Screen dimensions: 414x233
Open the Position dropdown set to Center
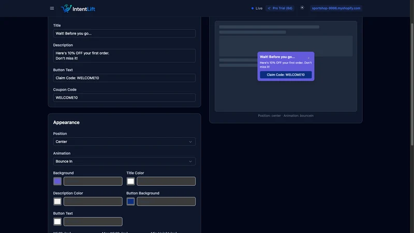tap(124, 141)
